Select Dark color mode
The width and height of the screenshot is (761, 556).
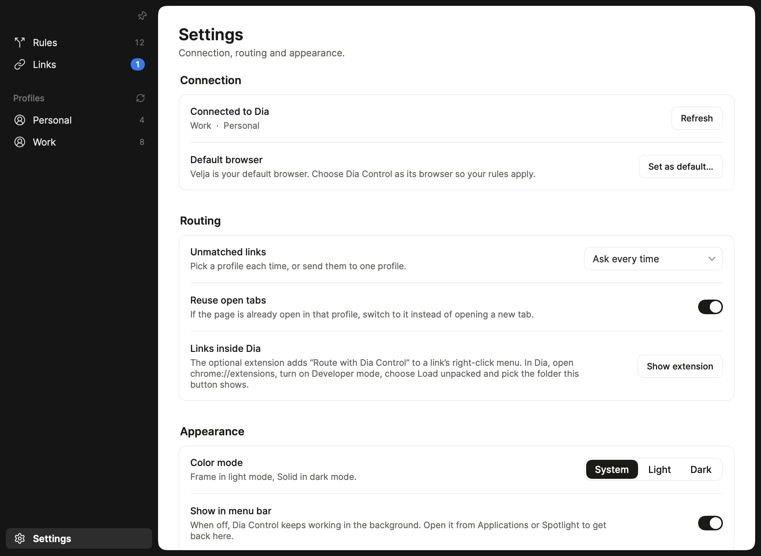(701, 469)
